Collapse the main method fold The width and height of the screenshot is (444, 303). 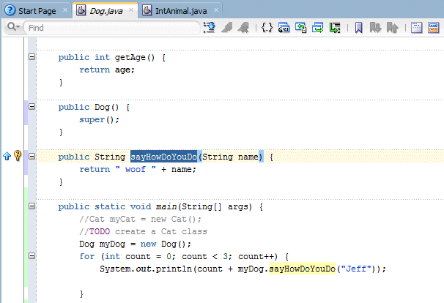[32, 206]
